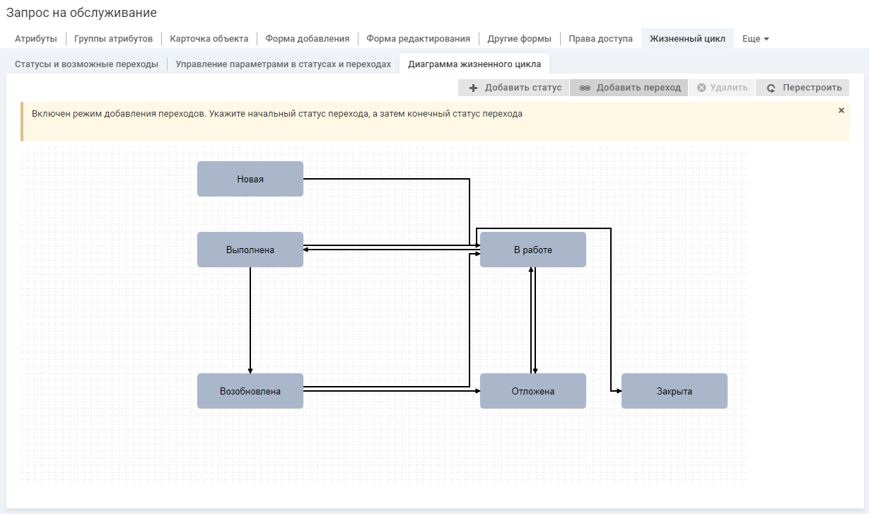The image size is (869, 514).
Task: Open the Атрибуты tab
Action: [36, 39]
